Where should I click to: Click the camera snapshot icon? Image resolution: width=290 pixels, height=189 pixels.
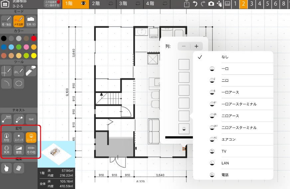pyautogui.click(x=211, y=4)
